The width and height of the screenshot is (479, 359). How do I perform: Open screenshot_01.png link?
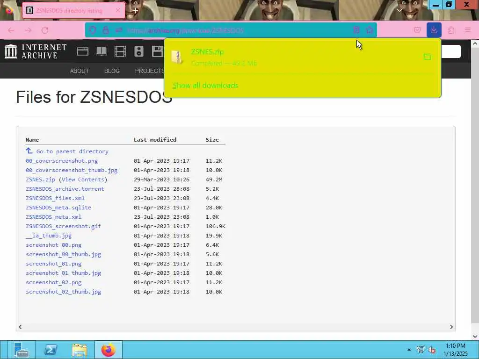[53, 264]
